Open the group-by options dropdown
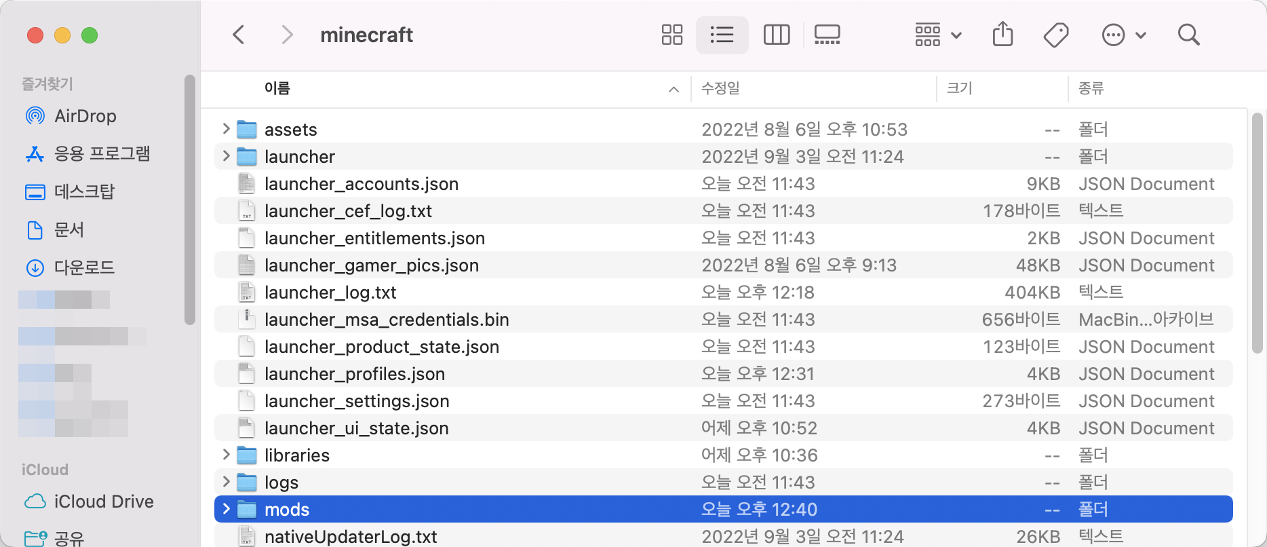 click(938, 35)
